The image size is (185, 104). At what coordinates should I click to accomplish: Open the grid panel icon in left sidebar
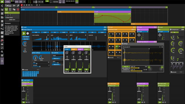(2, 14)
